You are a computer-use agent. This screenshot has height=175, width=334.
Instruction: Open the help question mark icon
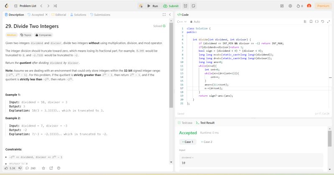coord(58,168)
